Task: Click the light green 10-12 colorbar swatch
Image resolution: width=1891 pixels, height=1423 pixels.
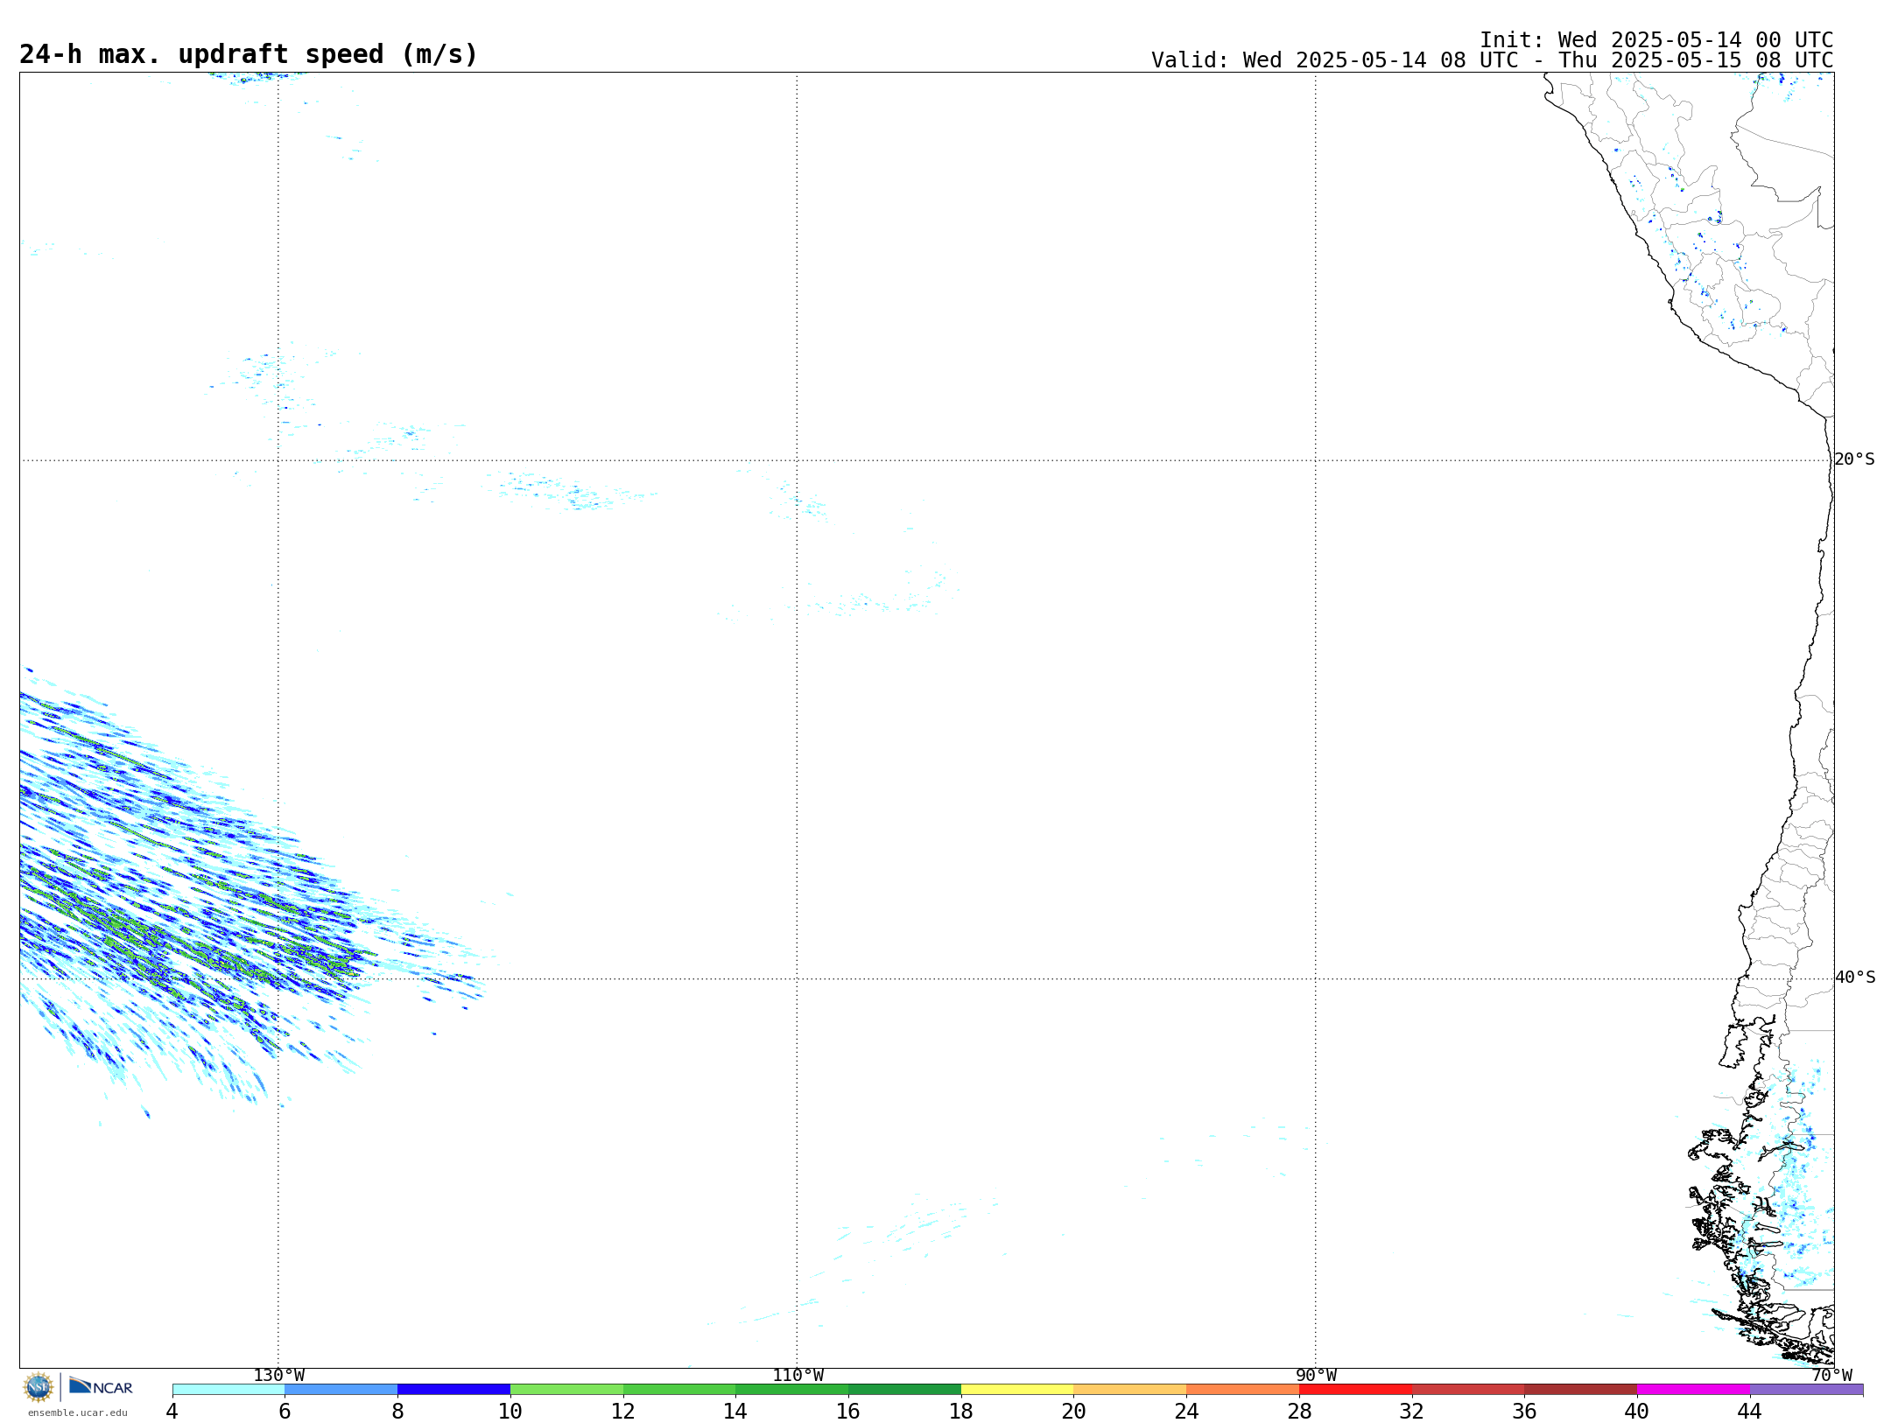Action: pos(566,1390)
